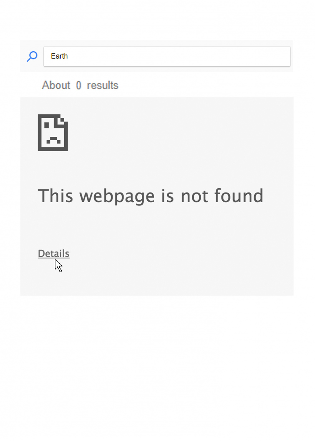315x441 pixels.
Task: Click the word results under the search bar
Action: click(103, 85)
